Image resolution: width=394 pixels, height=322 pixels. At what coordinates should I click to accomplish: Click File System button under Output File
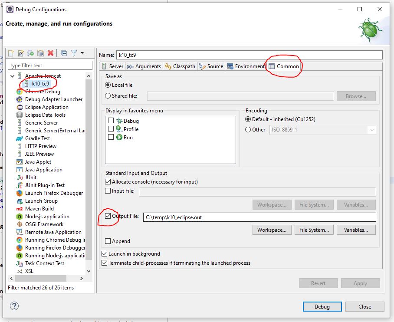coord(314,230)
